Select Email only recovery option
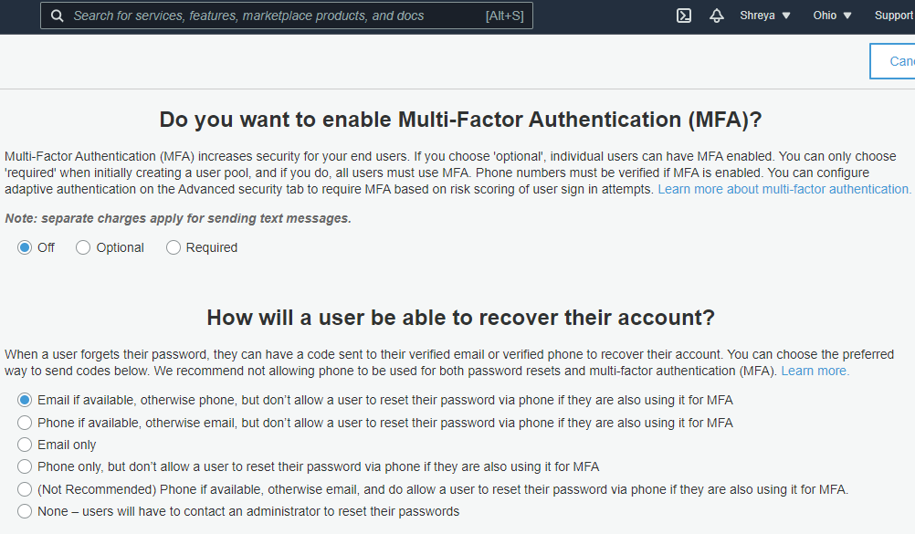This screenshot has height=534, width=915. click(25, 445)
